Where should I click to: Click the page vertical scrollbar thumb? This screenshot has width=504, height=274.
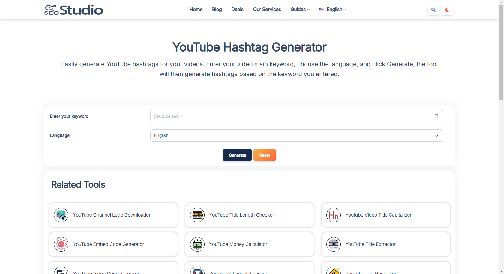[x=501, y=52]
